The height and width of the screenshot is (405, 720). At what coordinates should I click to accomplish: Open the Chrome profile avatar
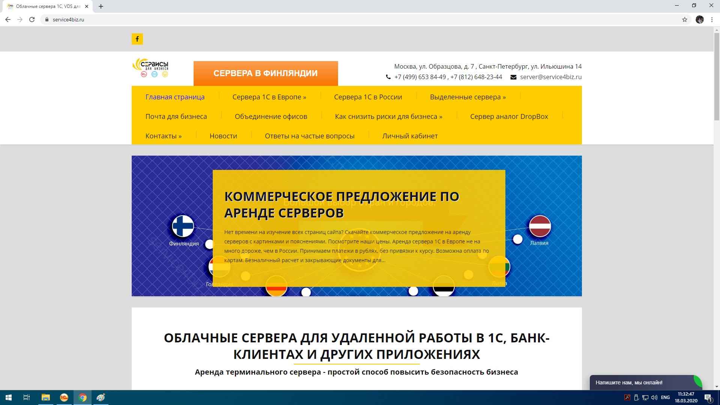[699, 19]
